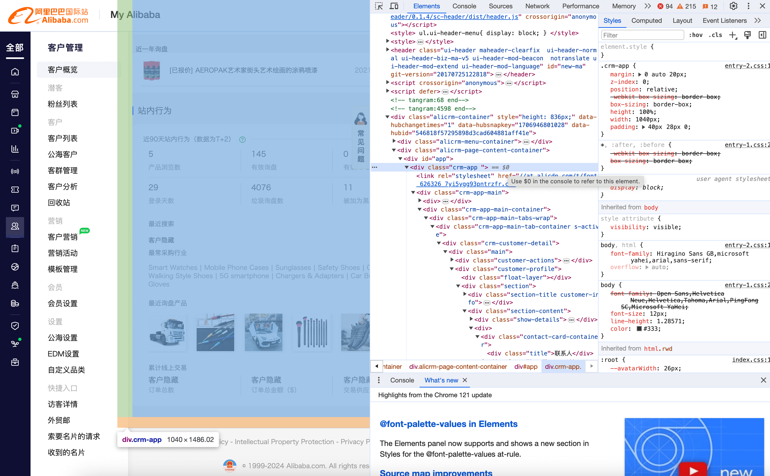Click the Console panel tab
Viewport: 770px width, 476px height.
click(464, 6)
